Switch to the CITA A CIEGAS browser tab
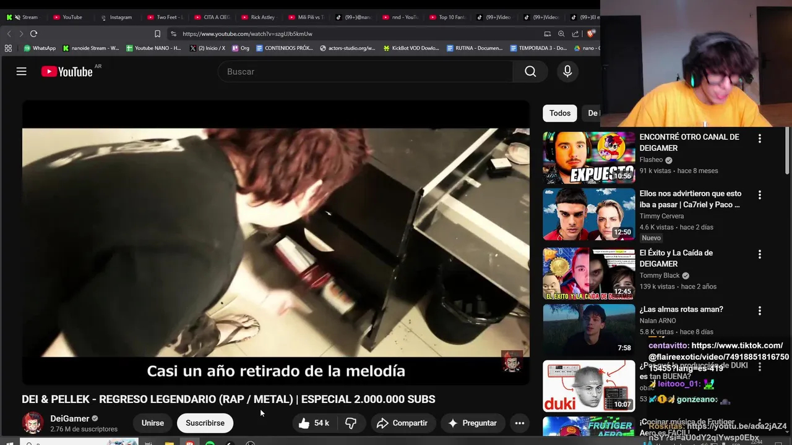Screen dimensions: 792x445 (212, 17)
